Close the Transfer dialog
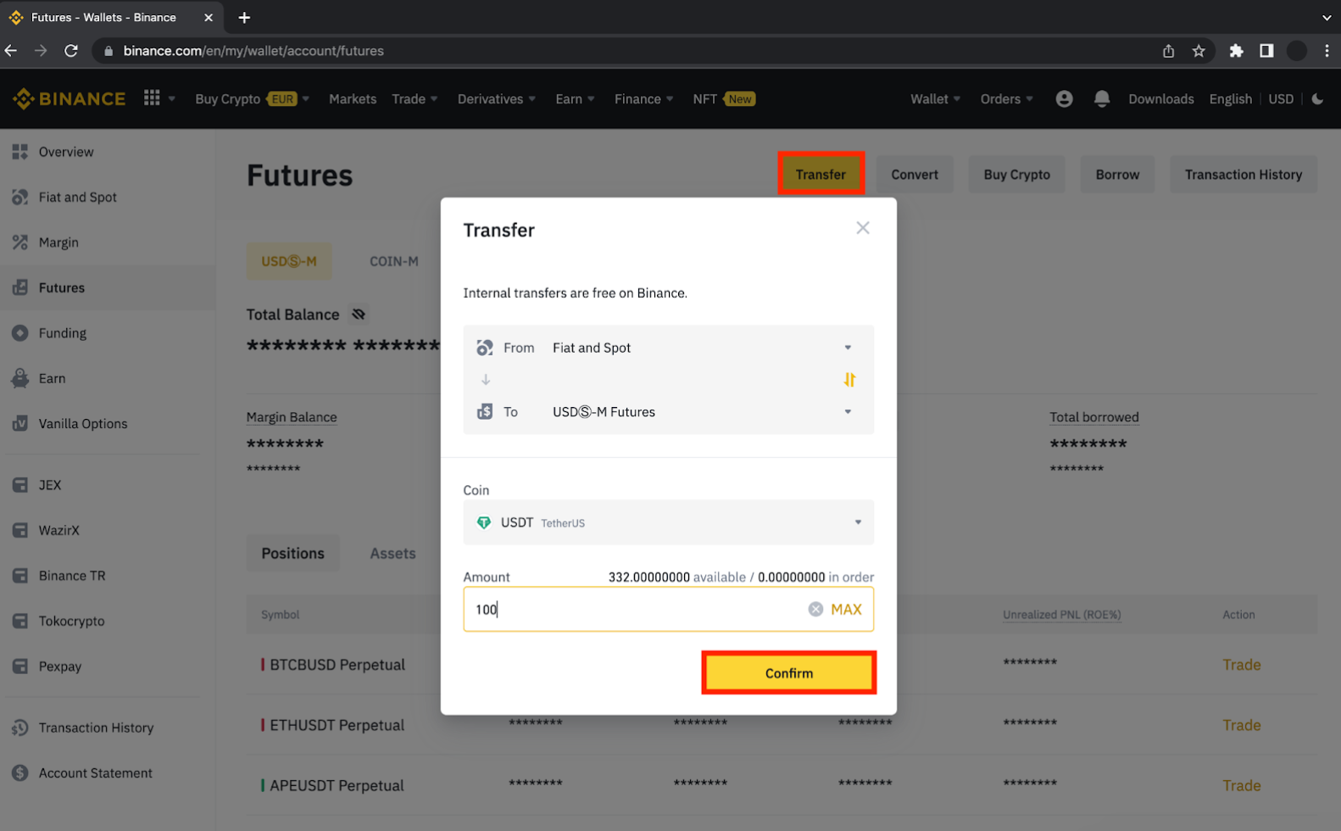Image resolution: width=1341 pixels, height=831 pixels. (863, 228)
